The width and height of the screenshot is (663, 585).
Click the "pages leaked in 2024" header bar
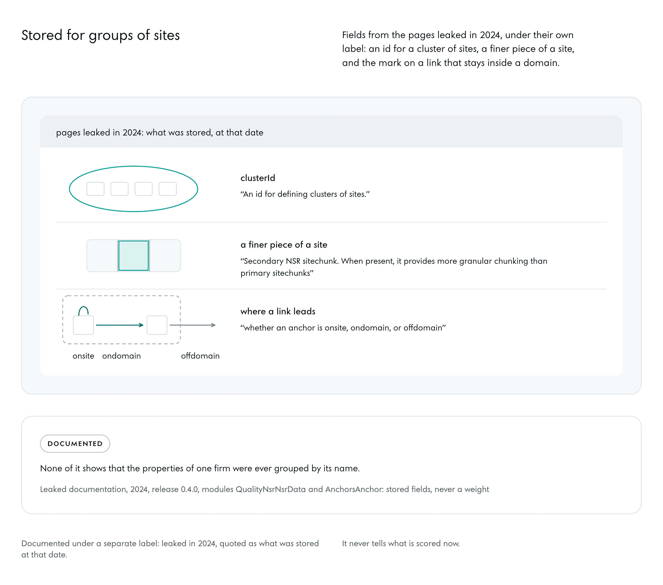pyautogui.click(x=331, y=132)
